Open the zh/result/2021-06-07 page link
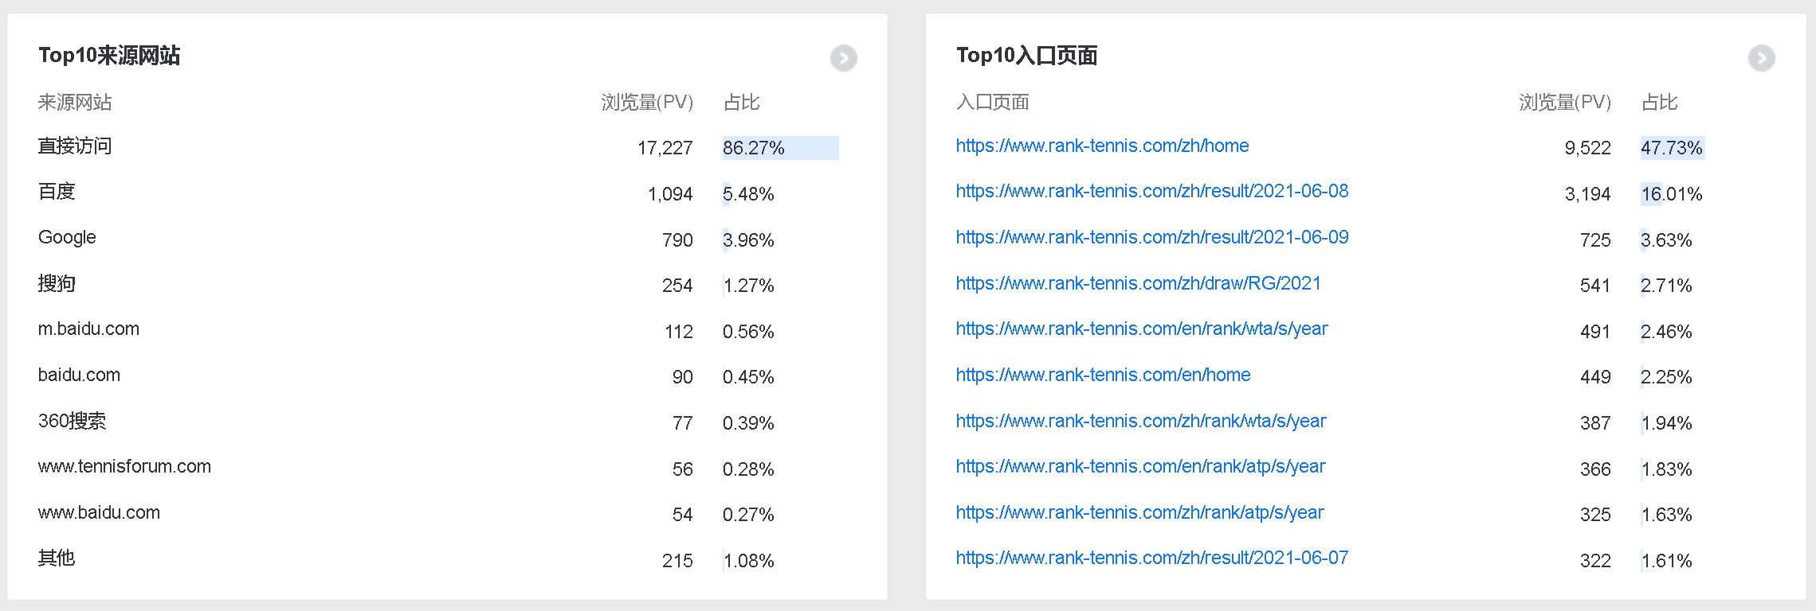Viewport: 1816px width, 611px height. [1151, 558]
